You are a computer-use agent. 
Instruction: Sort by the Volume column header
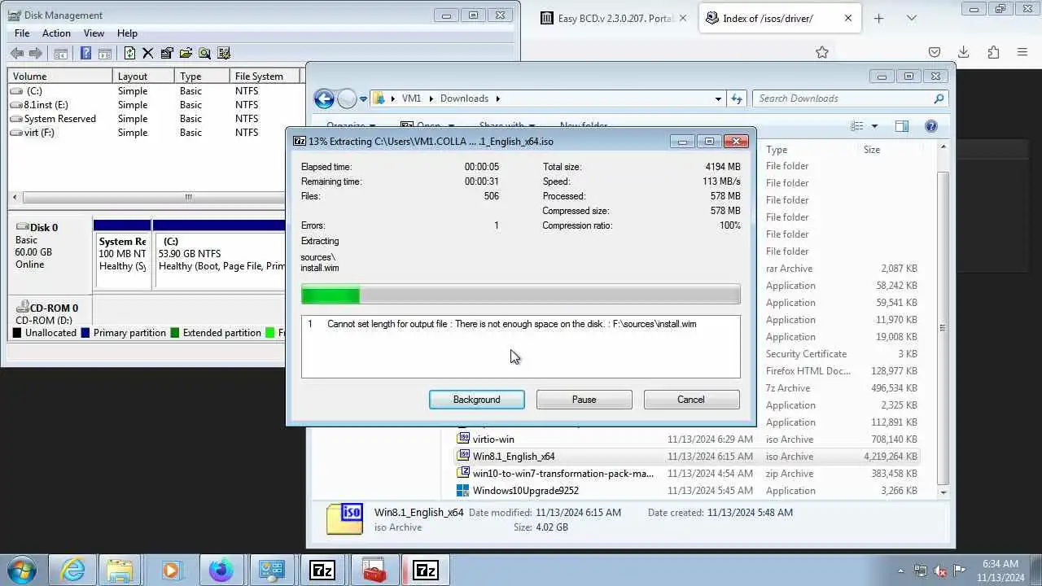pos(60,77)
